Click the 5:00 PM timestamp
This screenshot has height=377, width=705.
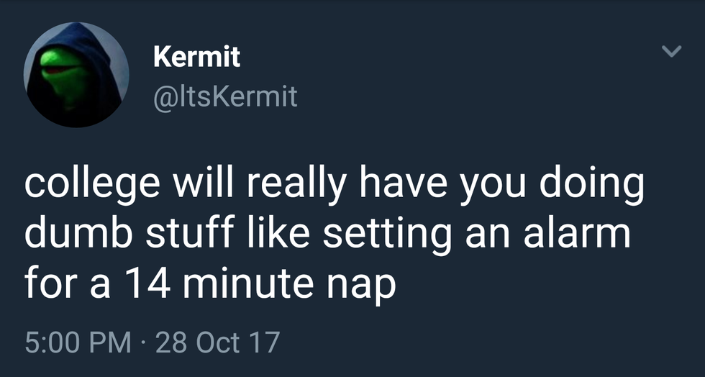point(78,341)
